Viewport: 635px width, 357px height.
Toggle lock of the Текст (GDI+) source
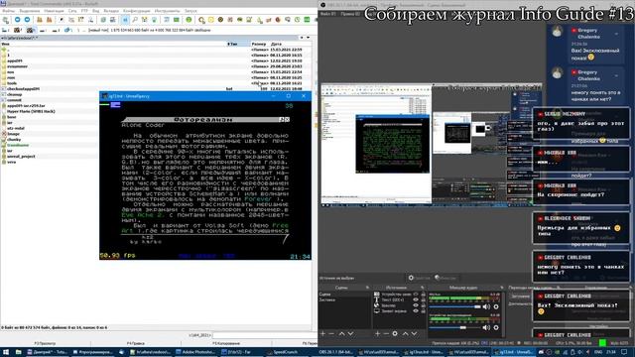point(423,299)
